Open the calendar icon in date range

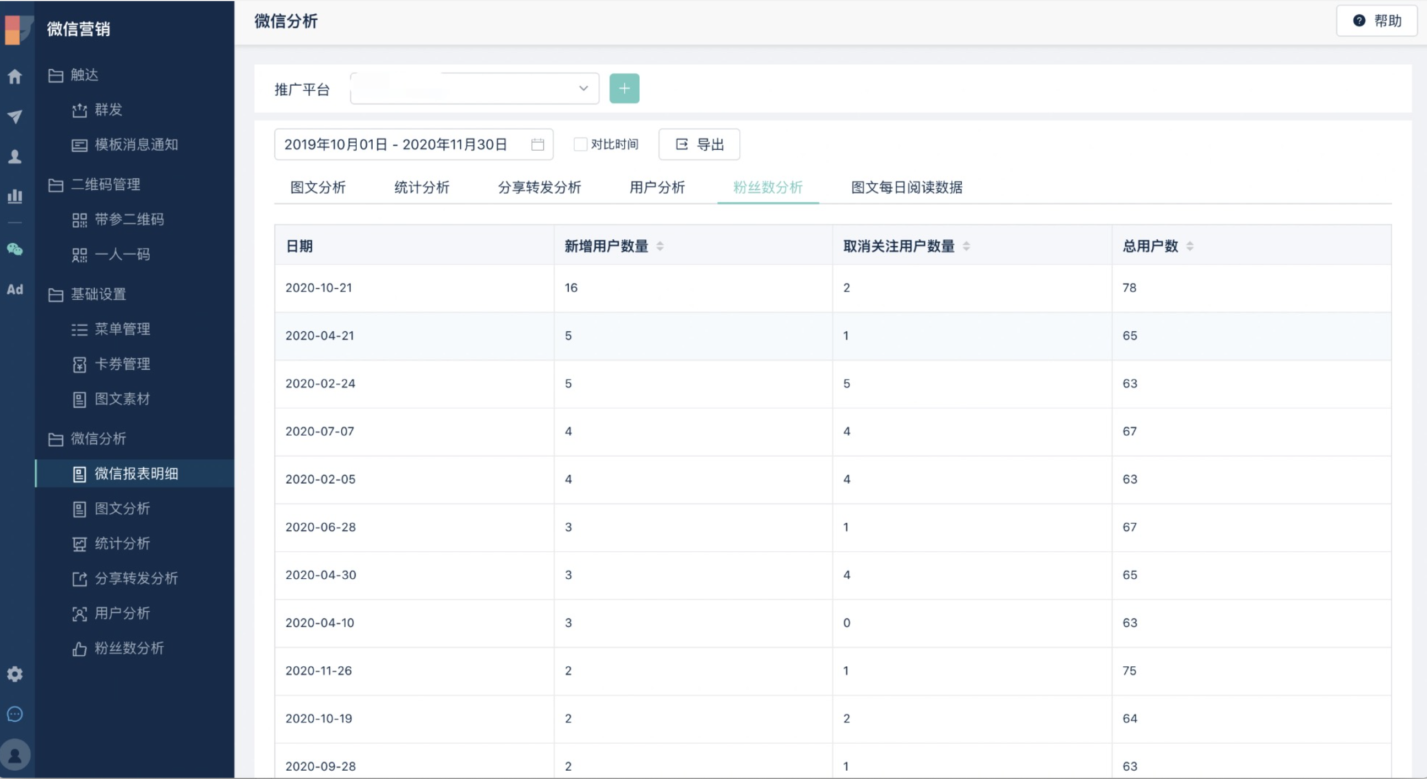click(537, 145)
